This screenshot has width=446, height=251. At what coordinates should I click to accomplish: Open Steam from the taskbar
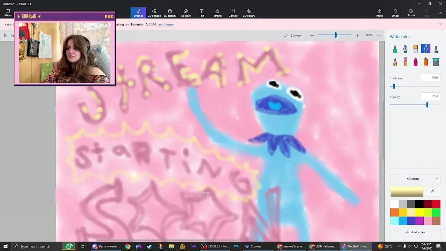[x=149, y=246]
